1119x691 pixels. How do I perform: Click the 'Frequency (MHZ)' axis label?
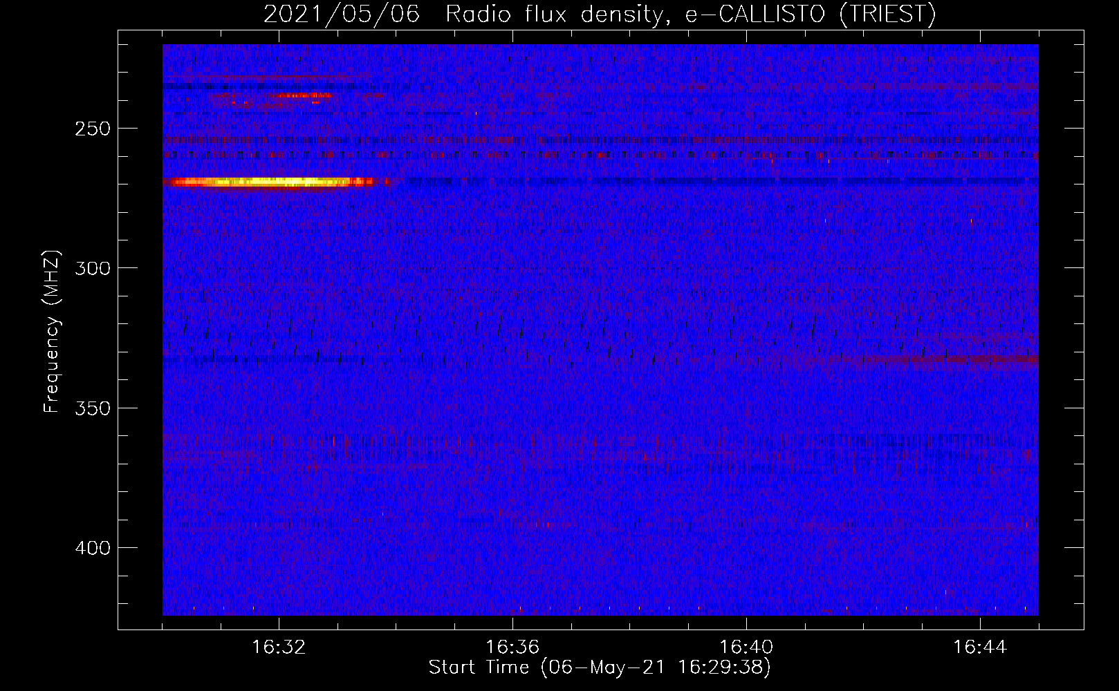[52, 332]
